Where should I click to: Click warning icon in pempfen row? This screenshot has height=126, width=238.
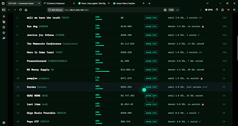[202, 79]
